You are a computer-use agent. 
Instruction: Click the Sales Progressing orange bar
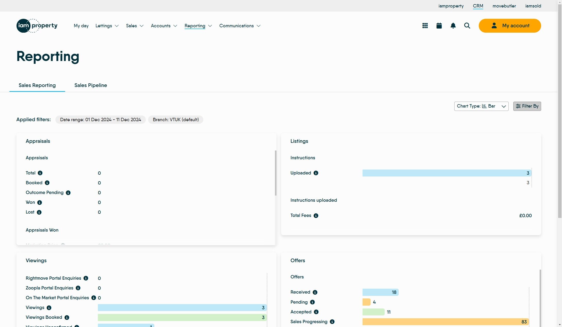445,322
